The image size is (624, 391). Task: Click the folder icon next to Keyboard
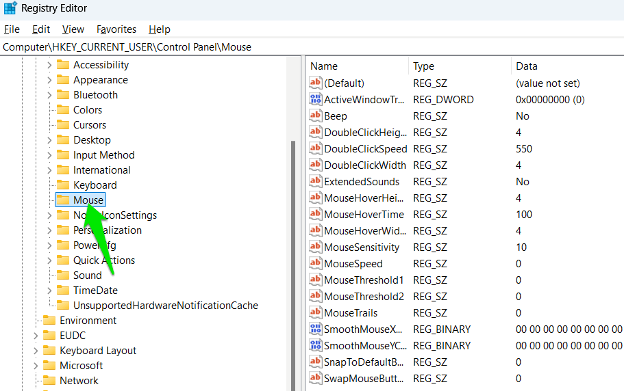click(x=63, y=185)
